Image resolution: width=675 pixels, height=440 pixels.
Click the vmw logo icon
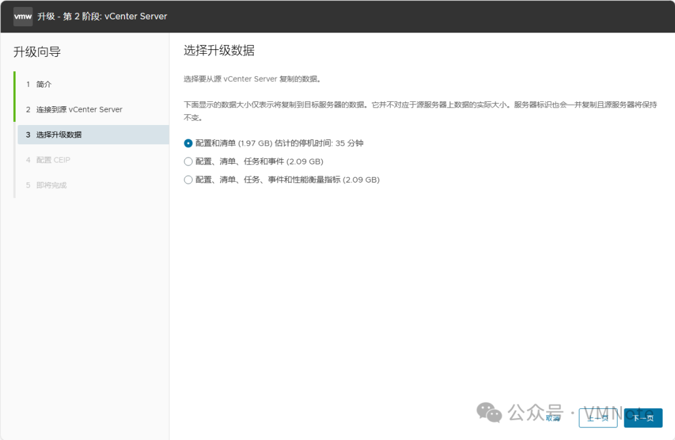23,16
